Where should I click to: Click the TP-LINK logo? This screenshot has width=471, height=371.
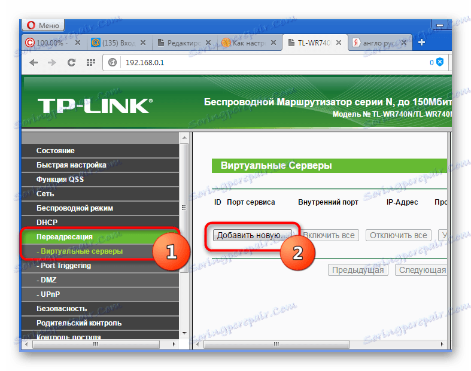click(95, 106)
